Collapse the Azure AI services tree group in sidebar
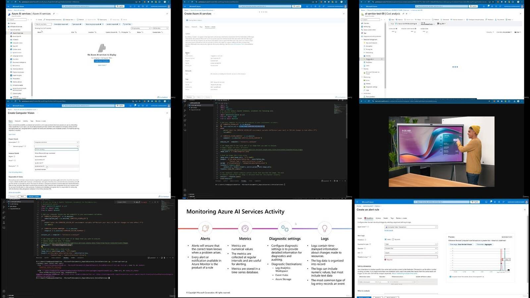The width and height of the screenshot is (530, 298). (x=8, y=30)
